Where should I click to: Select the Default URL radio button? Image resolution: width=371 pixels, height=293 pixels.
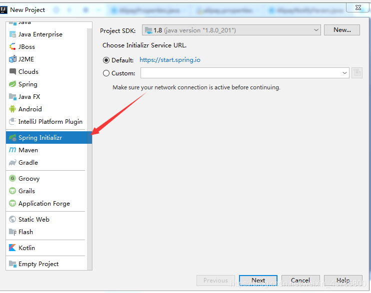pos(106,60)
